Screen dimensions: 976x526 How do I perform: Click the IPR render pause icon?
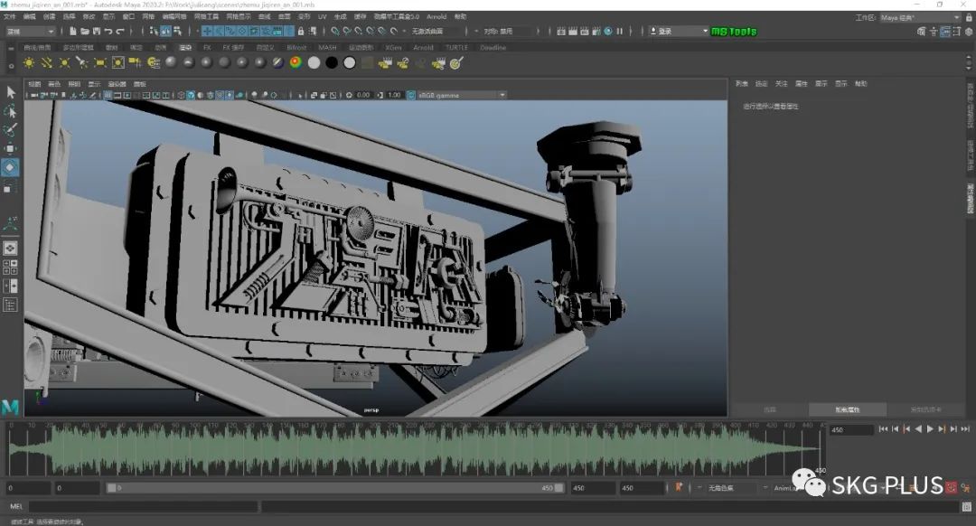[620, 31]
